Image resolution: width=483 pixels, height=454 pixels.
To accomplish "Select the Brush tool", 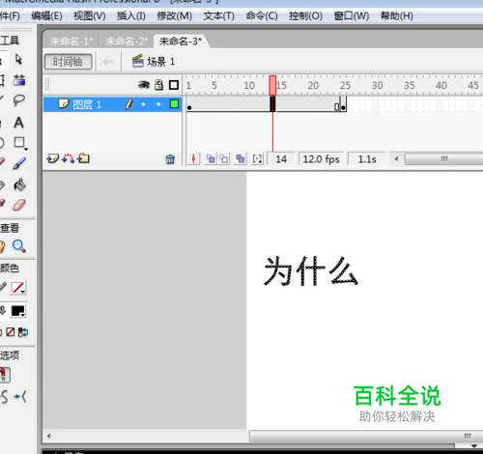I will 19,163.
